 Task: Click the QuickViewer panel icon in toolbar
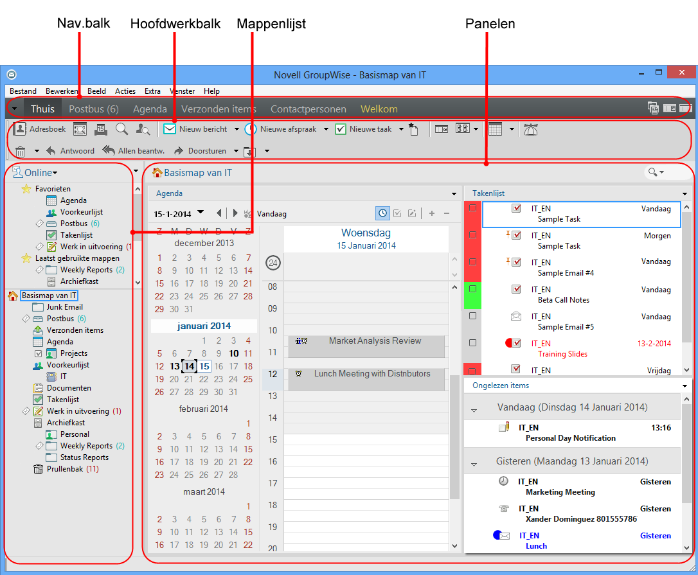(x=441, y=129)
